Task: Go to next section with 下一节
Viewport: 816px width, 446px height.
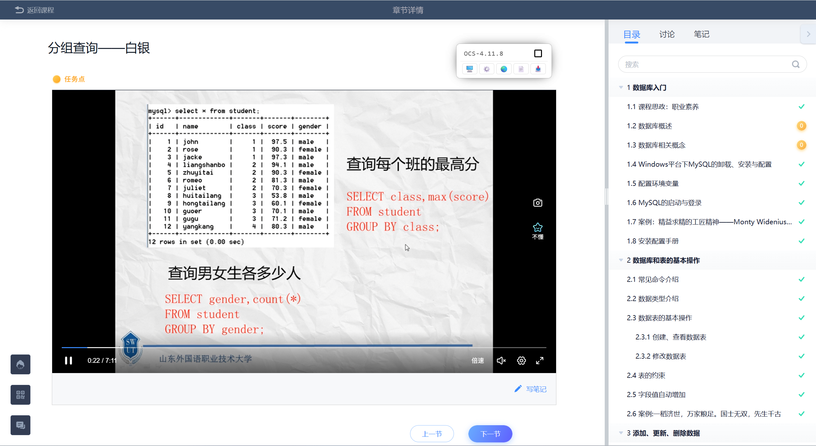Action: 490,434
